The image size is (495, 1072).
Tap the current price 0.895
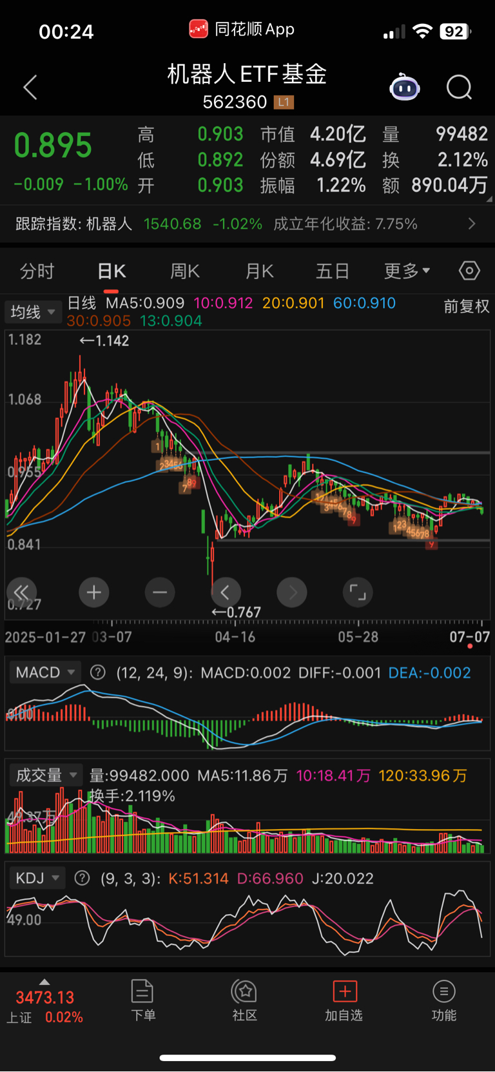[53, 145]
